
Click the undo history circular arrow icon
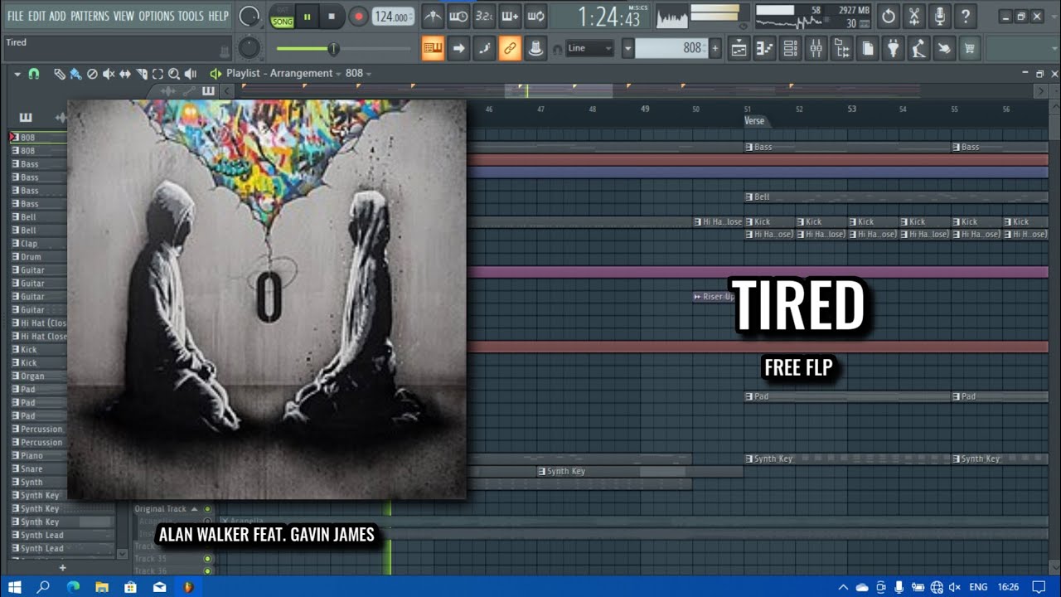point(889,16)
